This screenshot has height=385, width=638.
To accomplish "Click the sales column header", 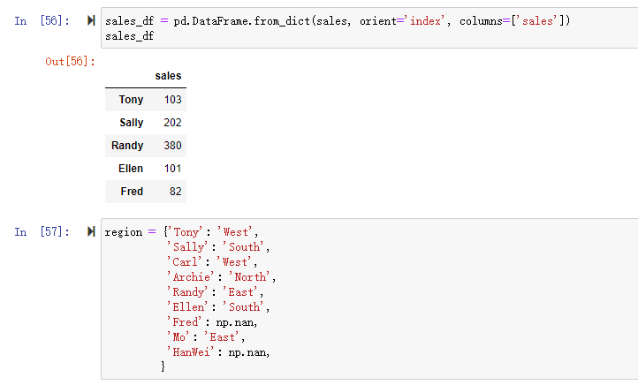I will coord(168,77).
